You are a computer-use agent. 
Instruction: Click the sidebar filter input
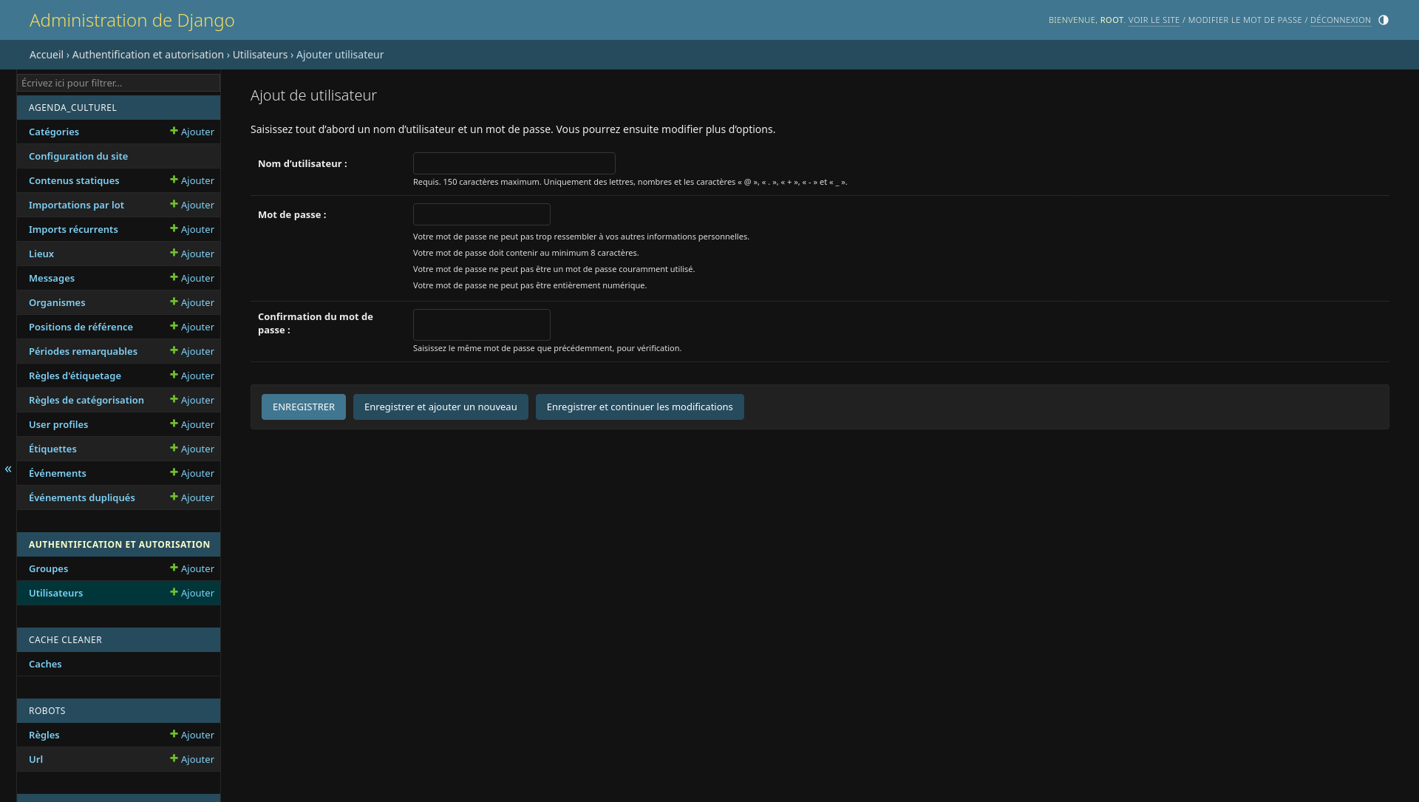(x=118, y=83)
